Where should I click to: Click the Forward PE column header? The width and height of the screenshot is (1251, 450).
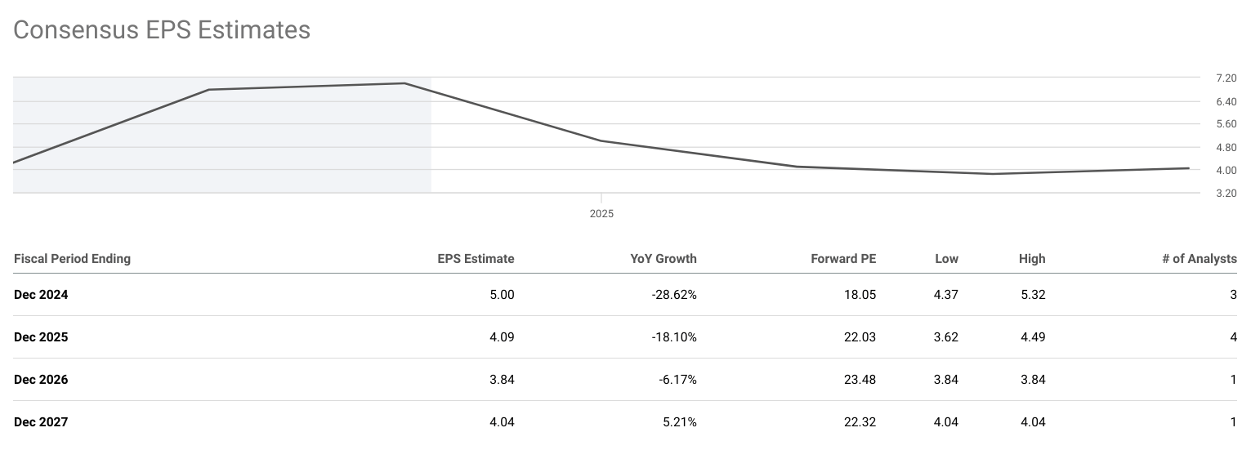(842, 259)
